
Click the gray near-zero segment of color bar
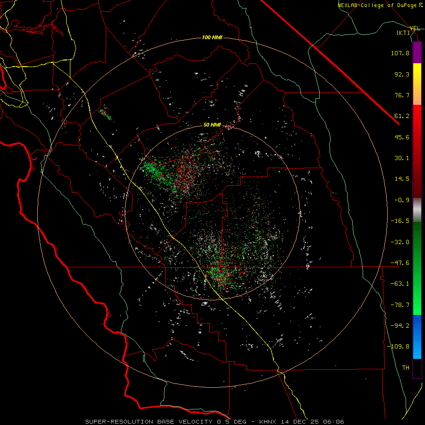[x=417, y=209]
